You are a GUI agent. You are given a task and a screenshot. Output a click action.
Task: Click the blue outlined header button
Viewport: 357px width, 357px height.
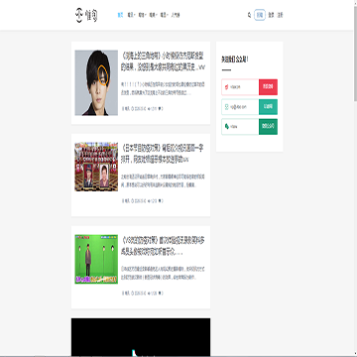[x=260, y=15]
